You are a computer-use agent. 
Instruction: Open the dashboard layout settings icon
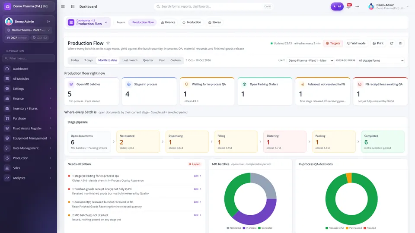coord(401,43)
